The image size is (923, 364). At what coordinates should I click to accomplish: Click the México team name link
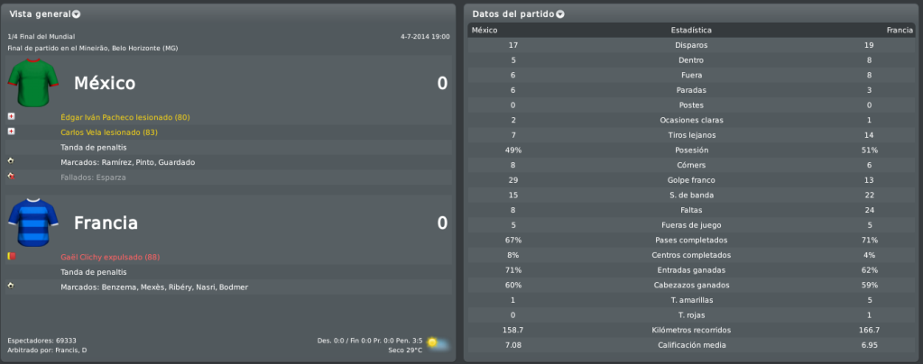[x=104, y=84]
